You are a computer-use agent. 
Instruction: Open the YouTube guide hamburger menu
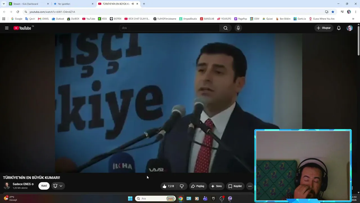click(7, 28)
